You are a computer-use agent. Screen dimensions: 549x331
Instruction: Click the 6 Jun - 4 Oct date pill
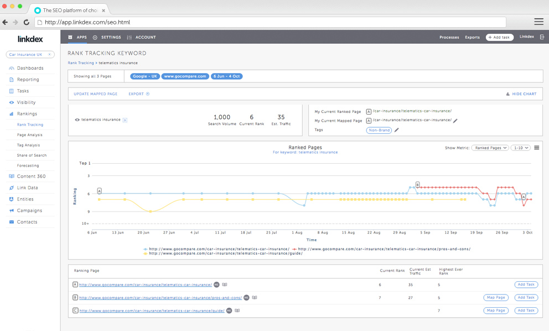pos(226,76)
